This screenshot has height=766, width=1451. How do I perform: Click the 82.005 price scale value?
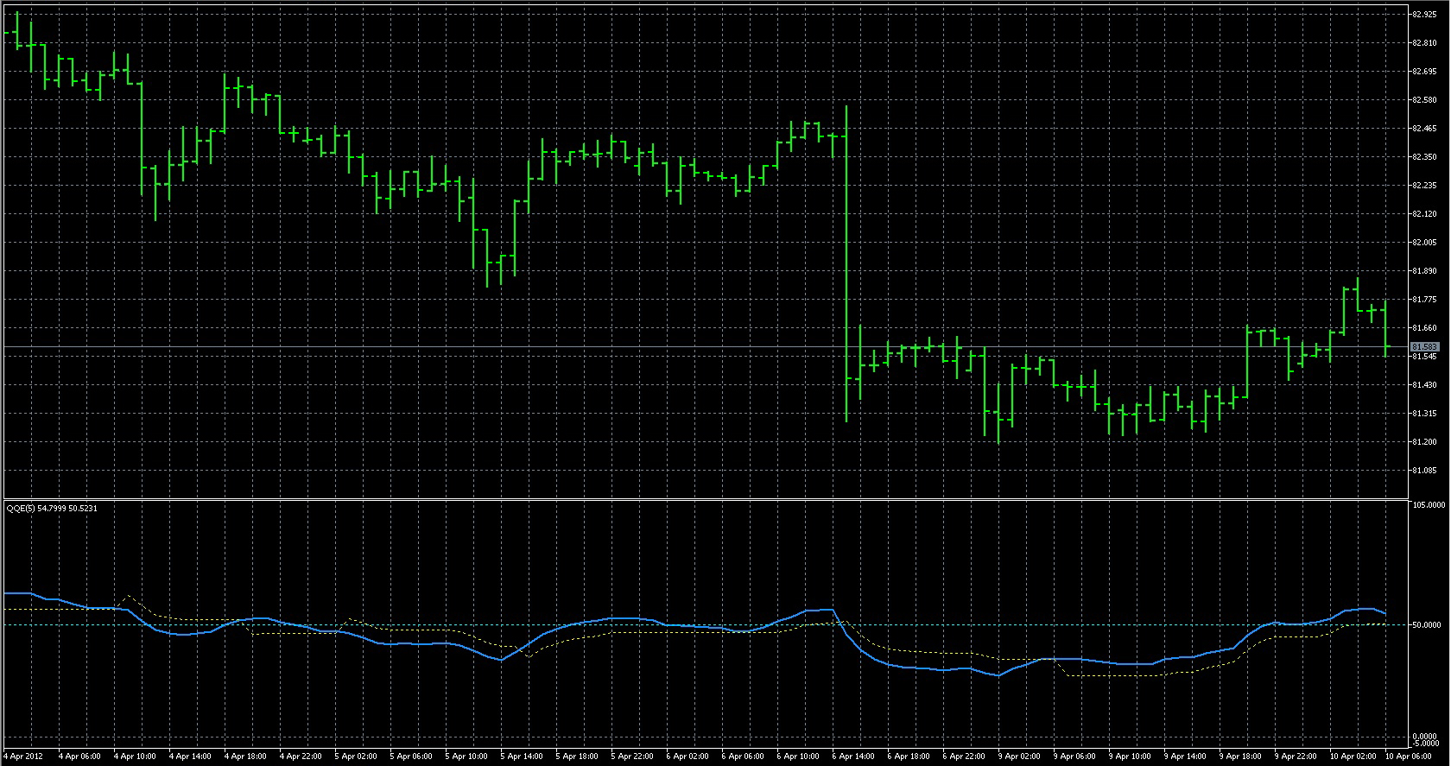pos(1424,243)
